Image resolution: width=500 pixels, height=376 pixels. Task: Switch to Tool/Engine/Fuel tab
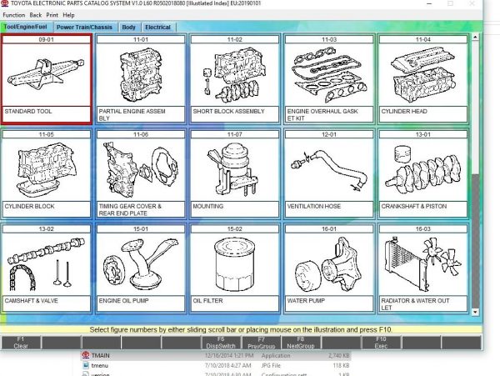point(26,28)
